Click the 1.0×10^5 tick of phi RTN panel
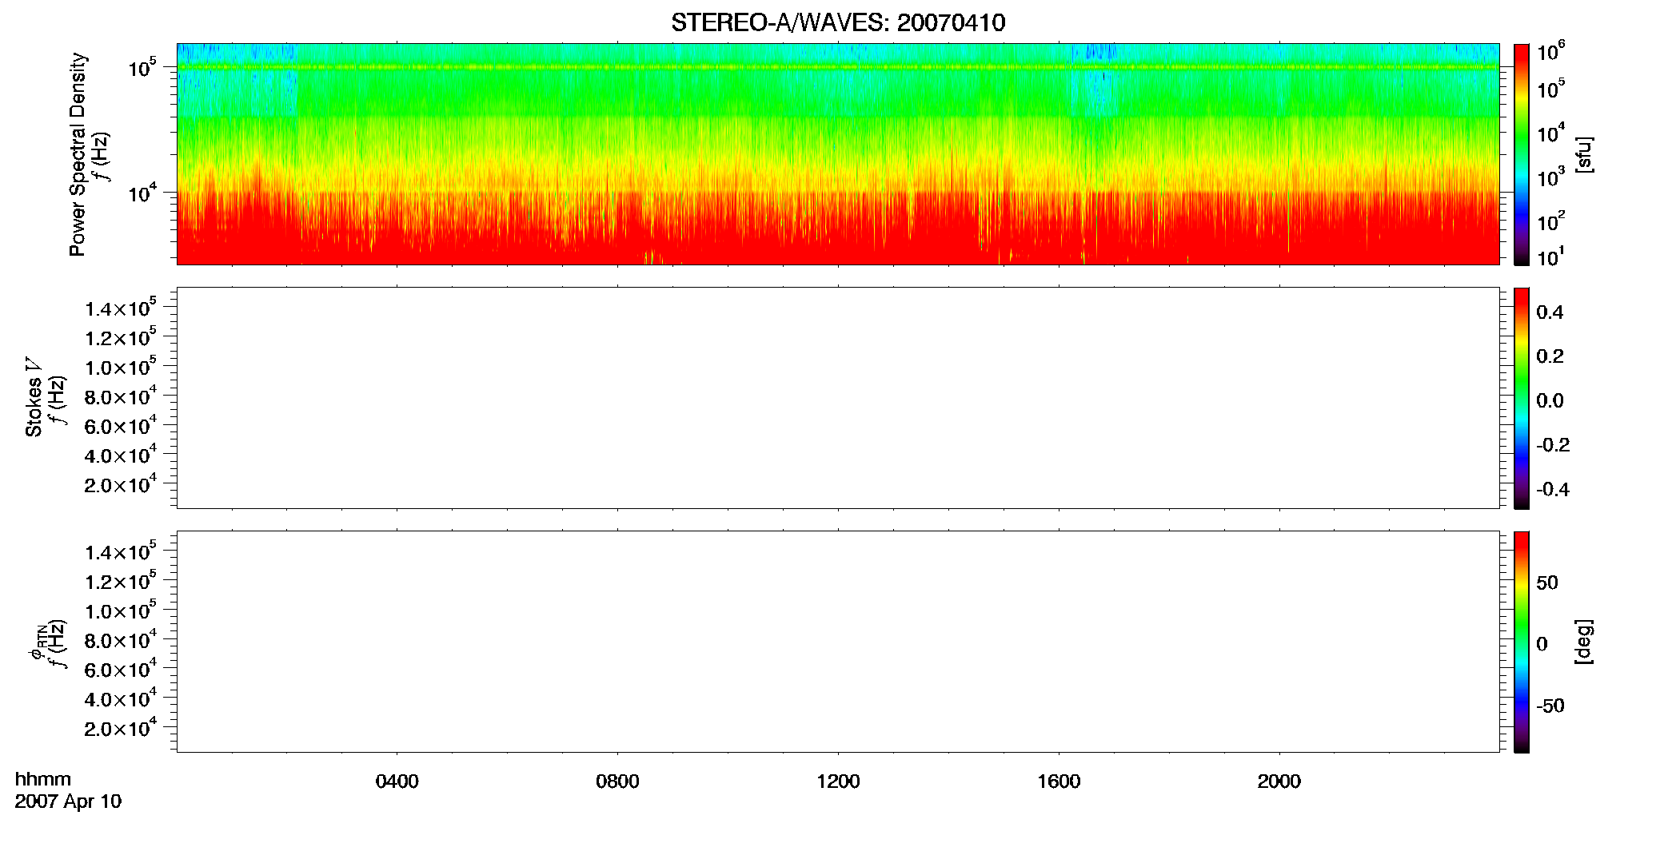Screen dimensions: 1676x863 tap(121, 610)
